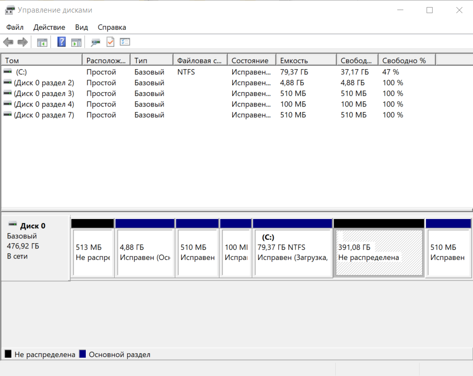
Task: Open the Файл menu
Action: click(14, 27)
